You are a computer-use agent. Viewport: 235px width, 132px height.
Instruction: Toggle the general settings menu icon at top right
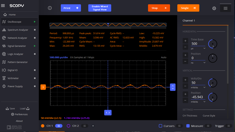[225, 8]
